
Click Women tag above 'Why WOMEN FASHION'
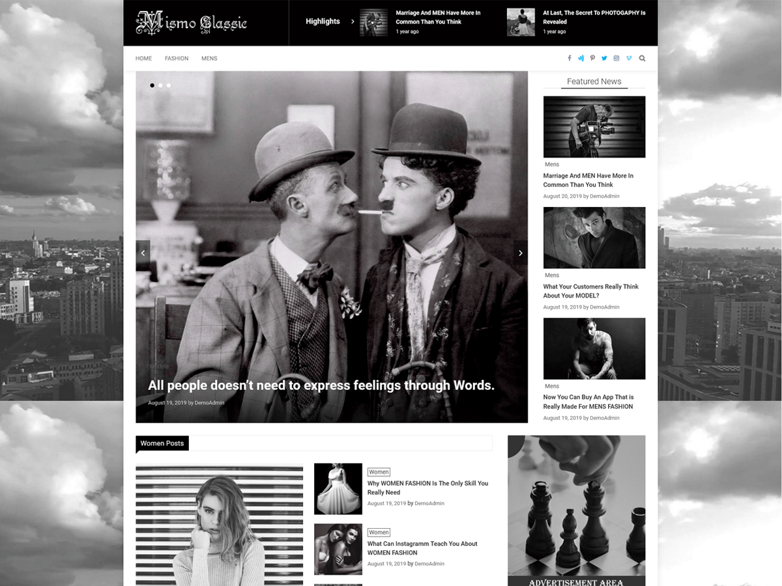(x=379, y=472)
